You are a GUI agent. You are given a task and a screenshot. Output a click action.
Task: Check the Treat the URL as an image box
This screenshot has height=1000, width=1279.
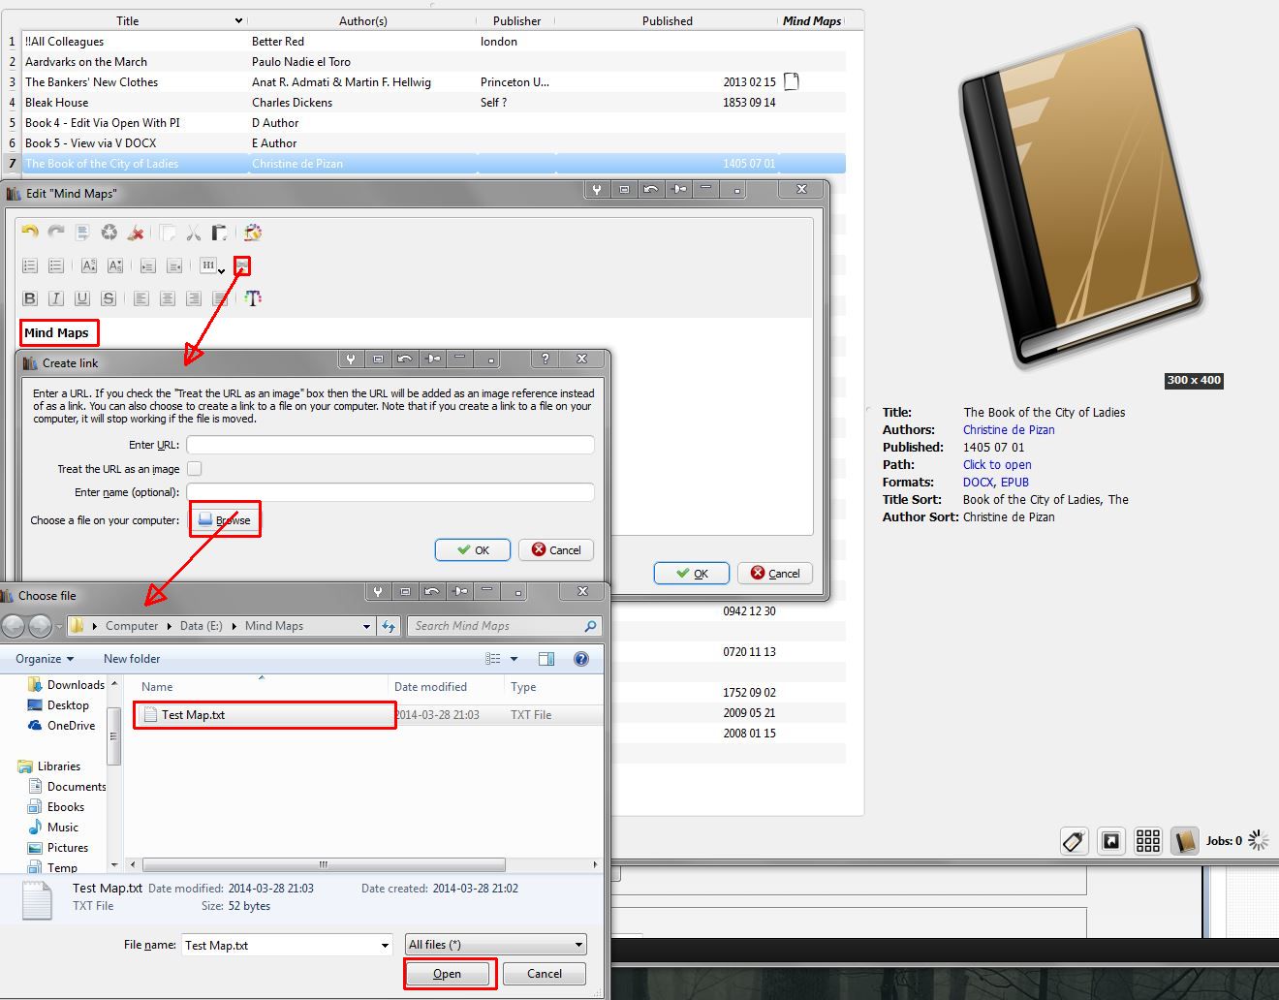195,469
